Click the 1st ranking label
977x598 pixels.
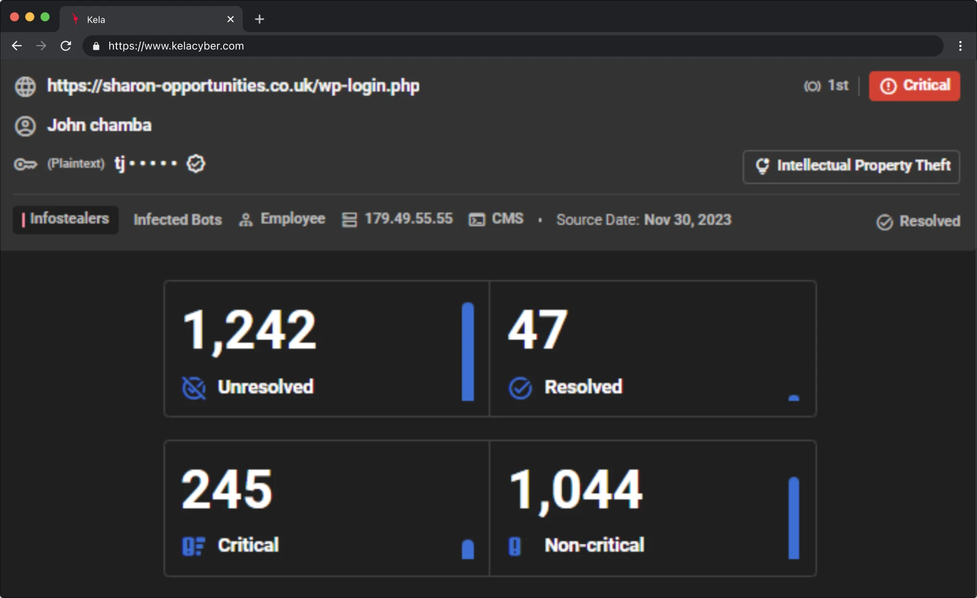[838, 86]
